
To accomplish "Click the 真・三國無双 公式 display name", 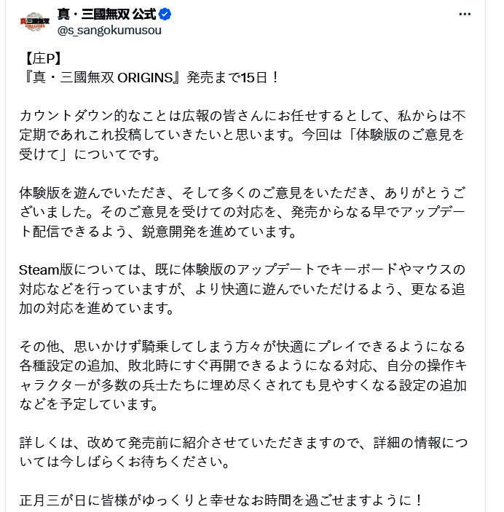I will click(107, 15).
